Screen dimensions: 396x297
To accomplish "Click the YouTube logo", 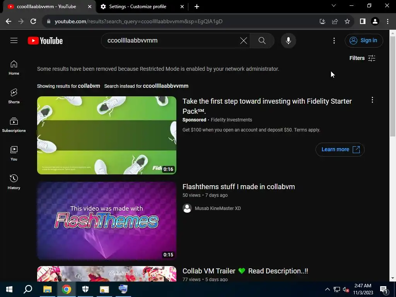I will click(x=45, y=41).
